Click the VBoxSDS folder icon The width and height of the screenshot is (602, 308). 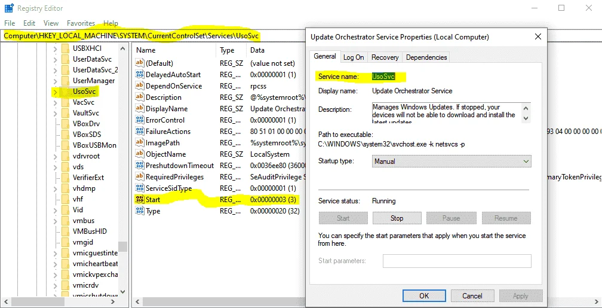pyautogui.click(x=66, y=135)
